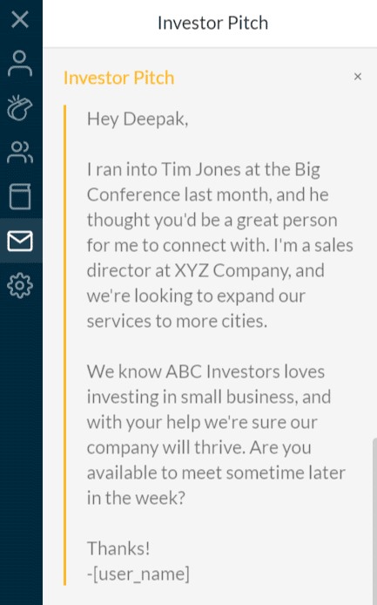Open the whistle coaching icon

pos(20,107)
